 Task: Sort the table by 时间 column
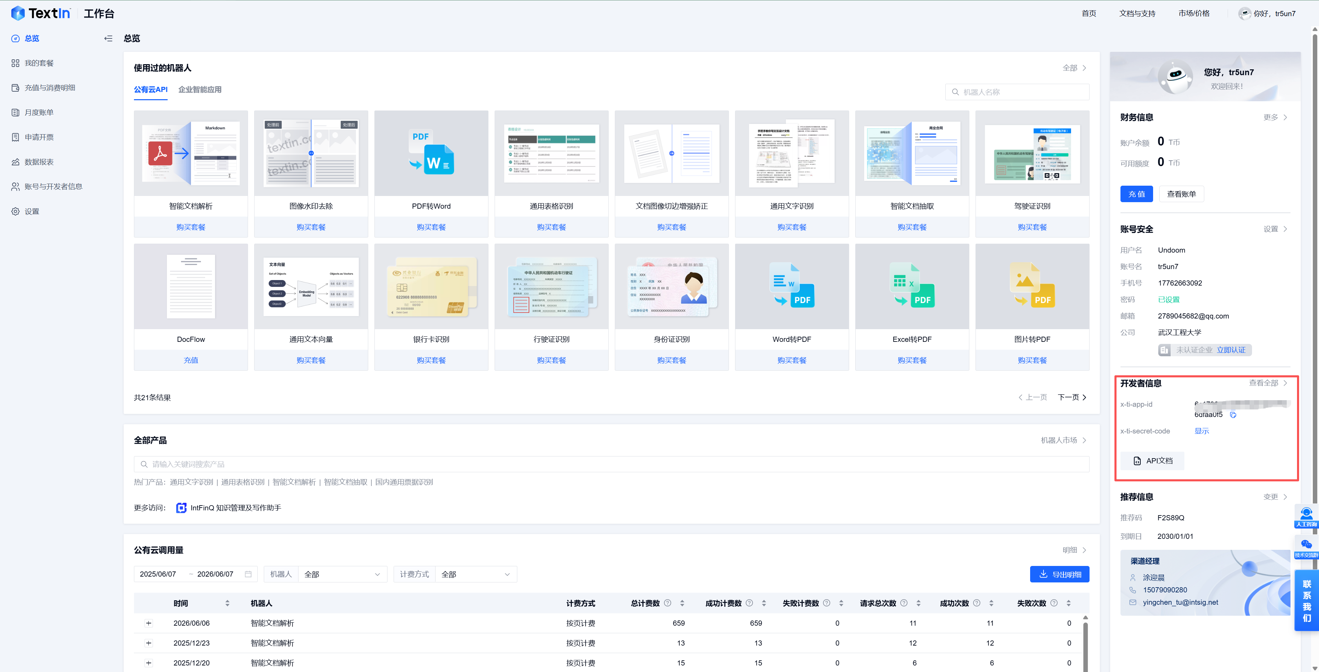(x=227, y=603)
